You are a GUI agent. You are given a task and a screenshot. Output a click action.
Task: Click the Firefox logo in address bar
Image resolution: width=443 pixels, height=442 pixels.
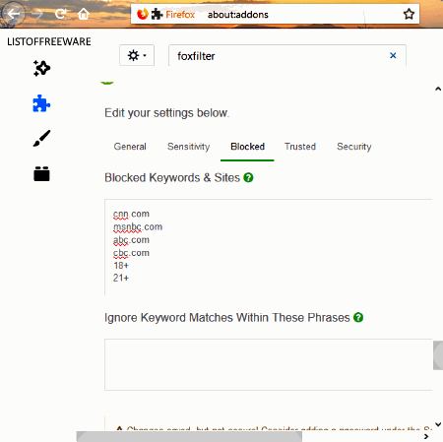coord(143,14)
